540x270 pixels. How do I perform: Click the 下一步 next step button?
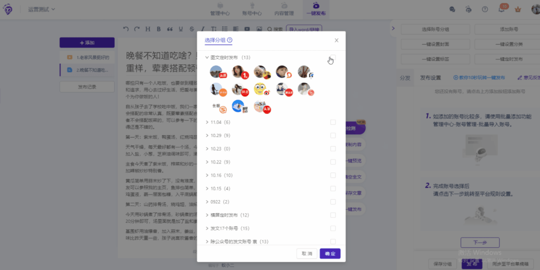point(480,243)
